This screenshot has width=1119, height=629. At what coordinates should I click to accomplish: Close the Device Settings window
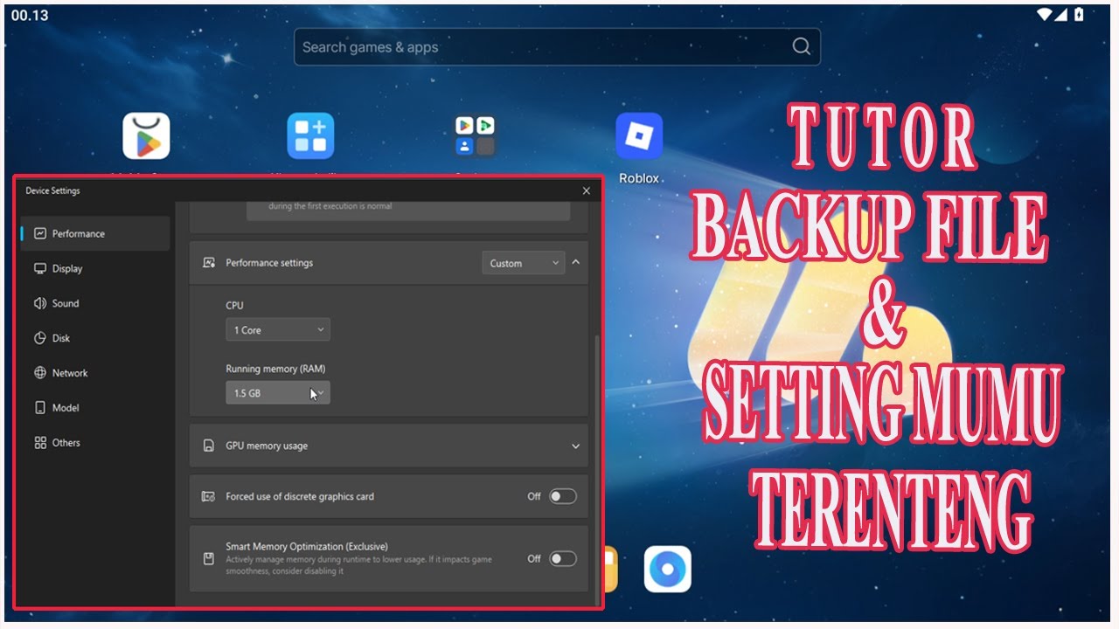[x=587, y=190]
